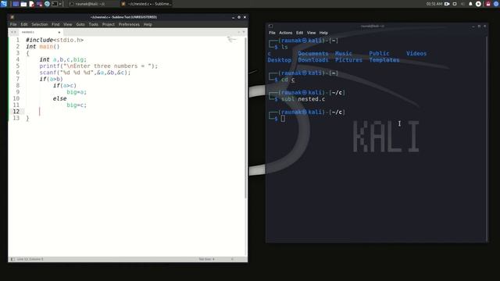Click the square display icon in the system tray
Viewport: 500px width, 281px height.
click(x=455, y=4)
